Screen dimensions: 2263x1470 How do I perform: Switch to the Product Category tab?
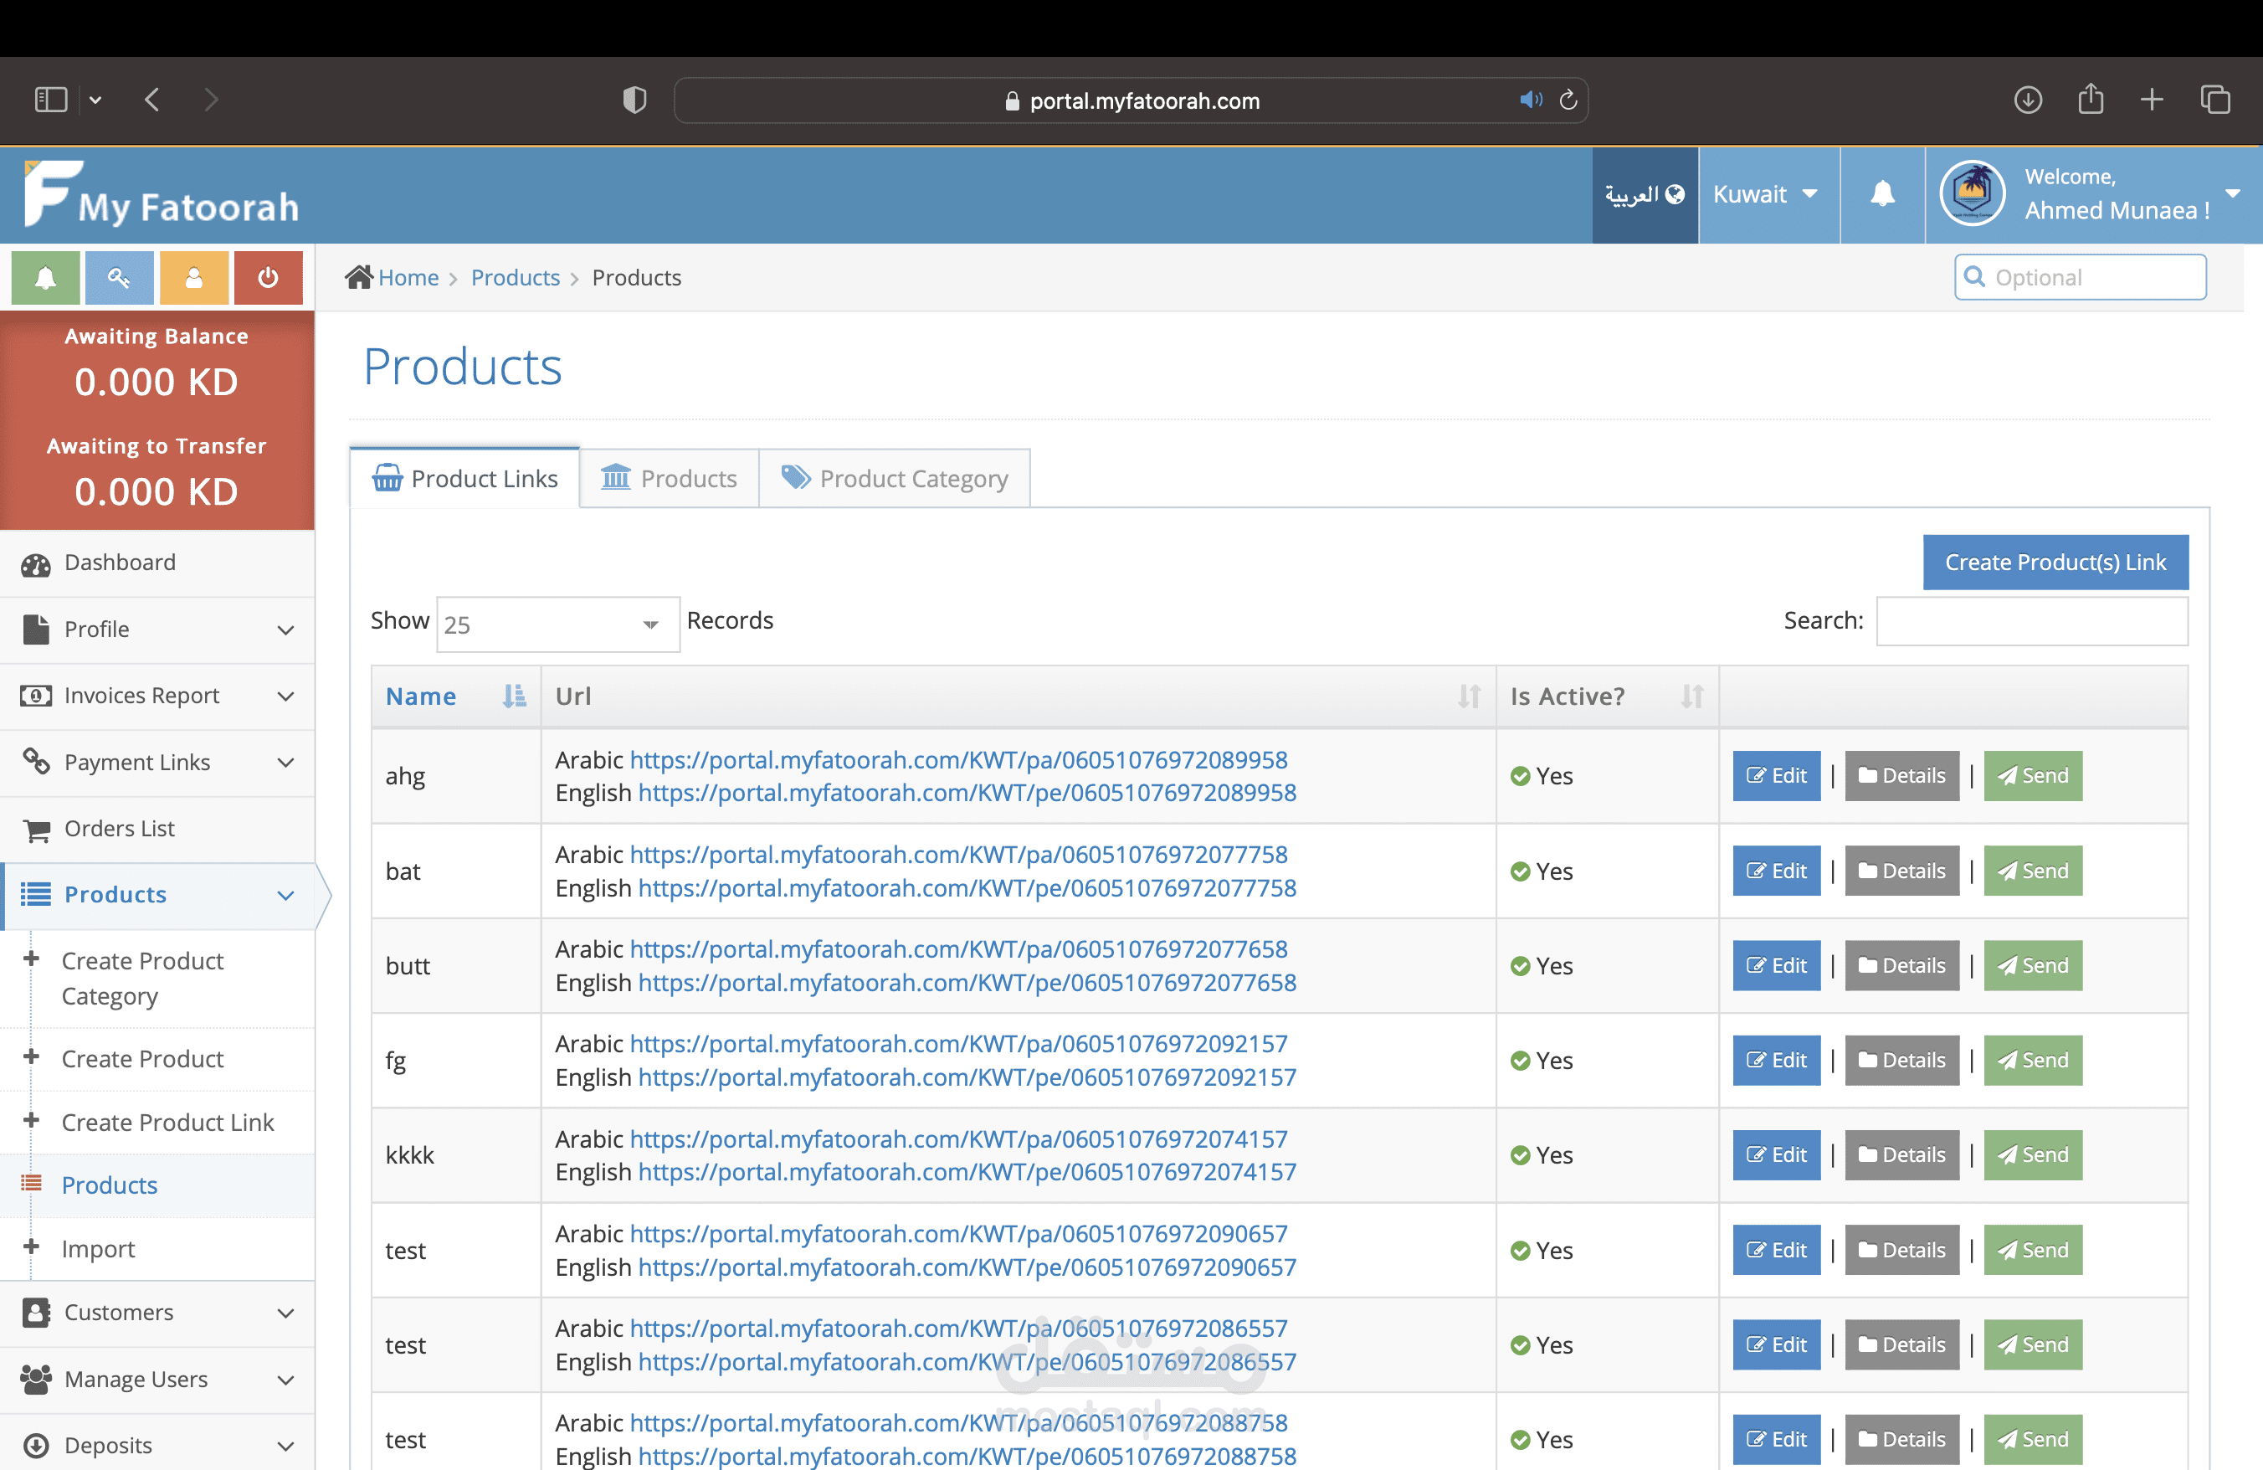pos(895,478)
